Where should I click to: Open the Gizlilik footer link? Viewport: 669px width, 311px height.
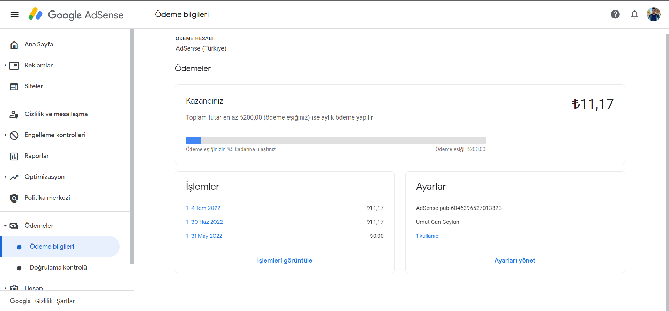(44, 301)
